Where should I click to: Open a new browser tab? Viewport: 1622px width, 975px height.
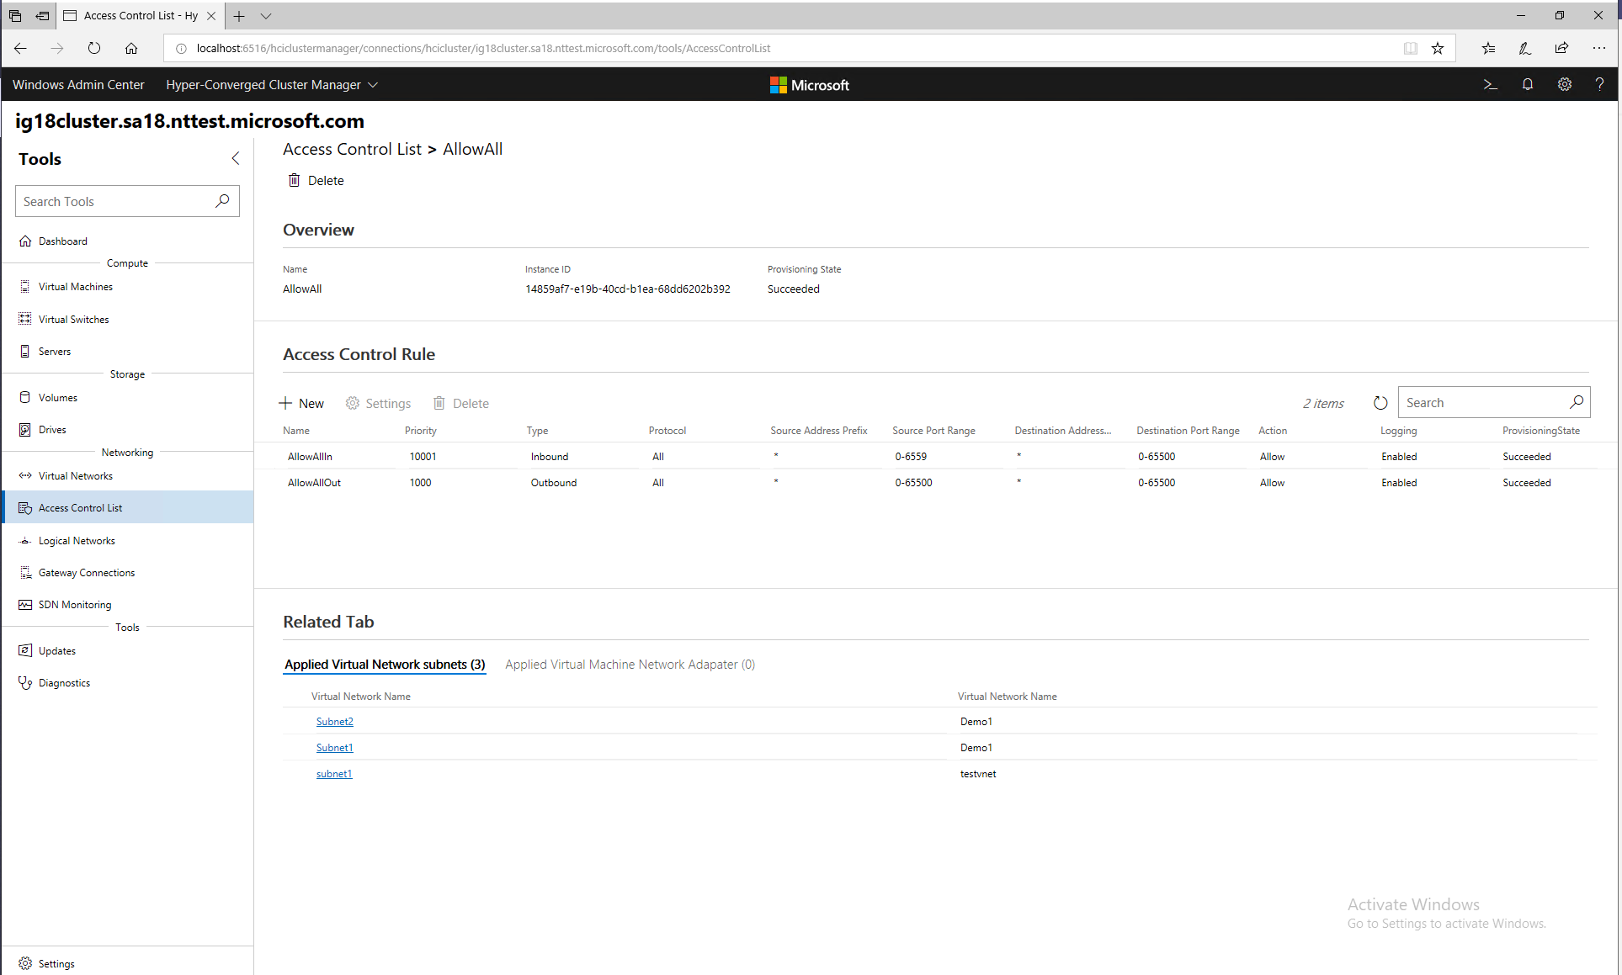click(x=239, y=15)
